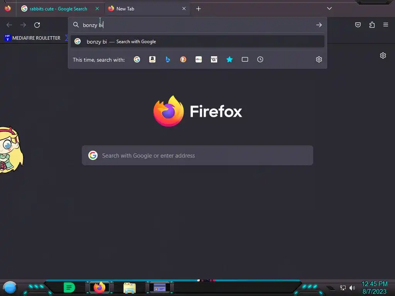
Task: Search bookmarks via the star icon
Action: click(x=230, y=59)
